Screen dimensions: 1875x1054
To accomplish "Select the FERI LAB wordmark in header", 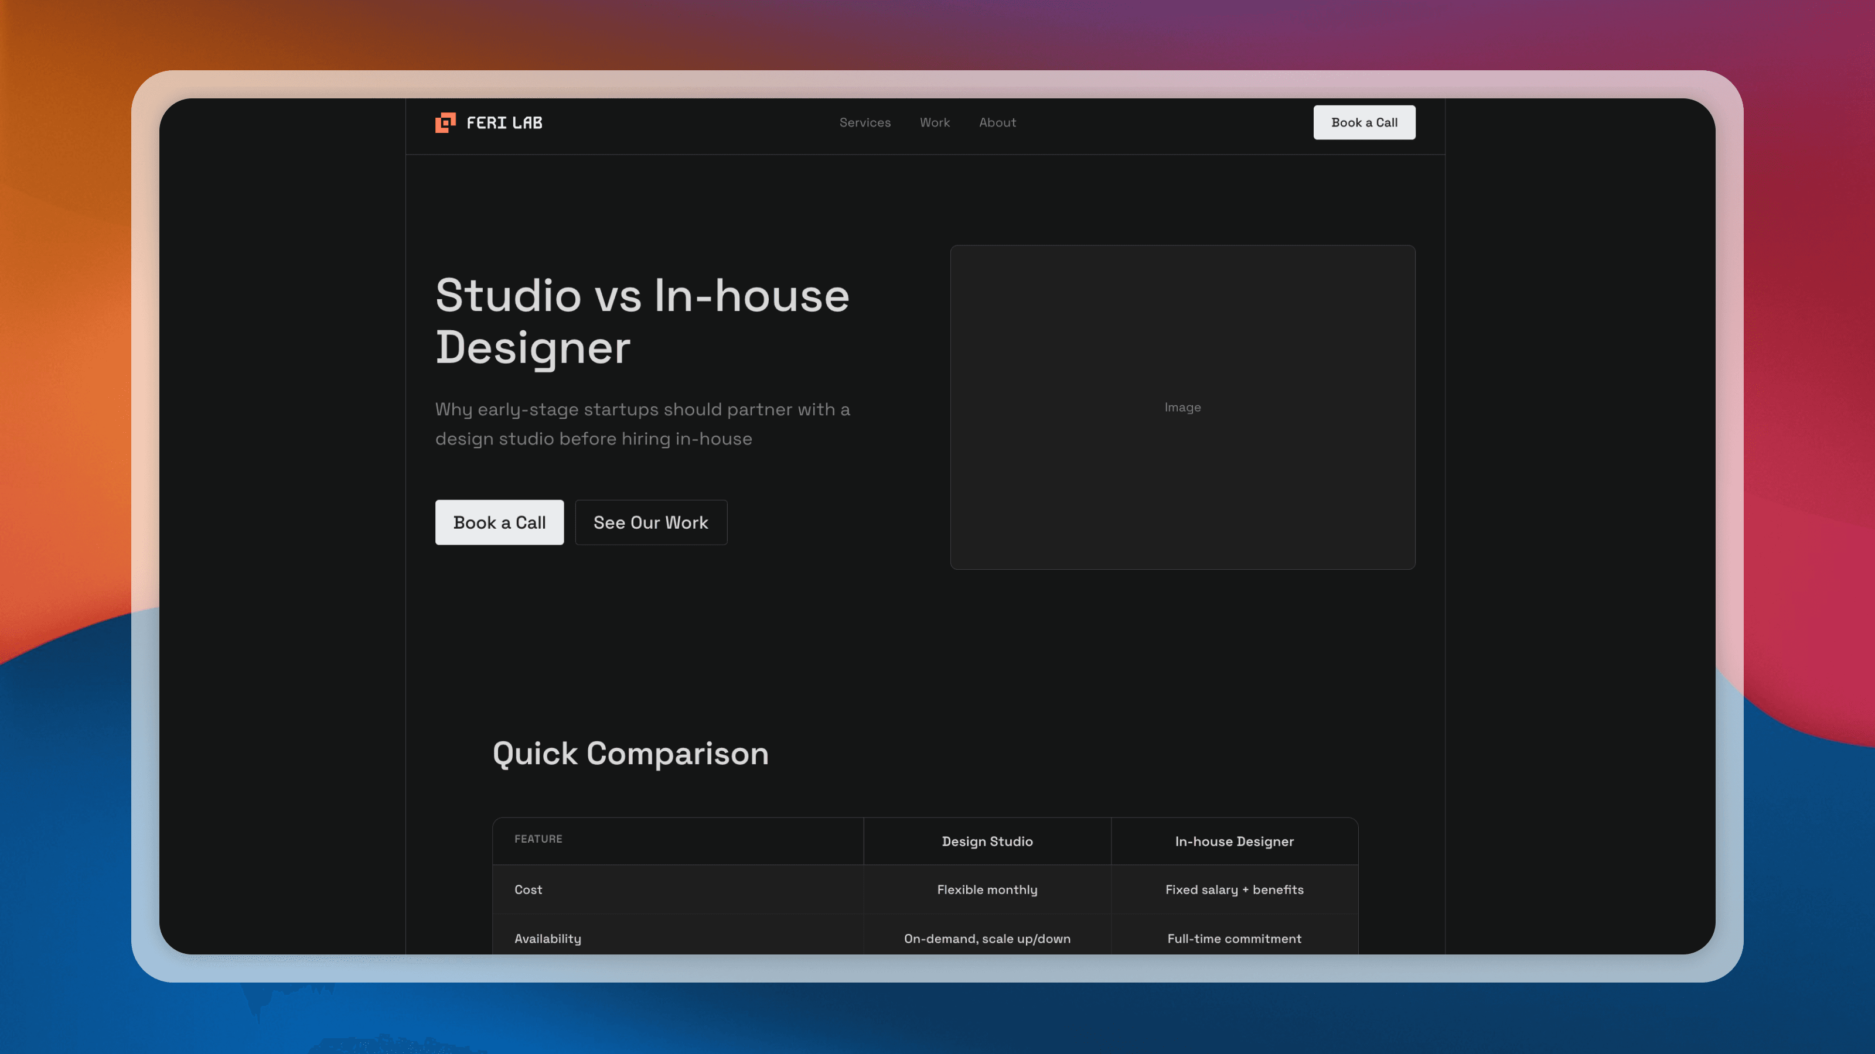I will pos(504,122).
